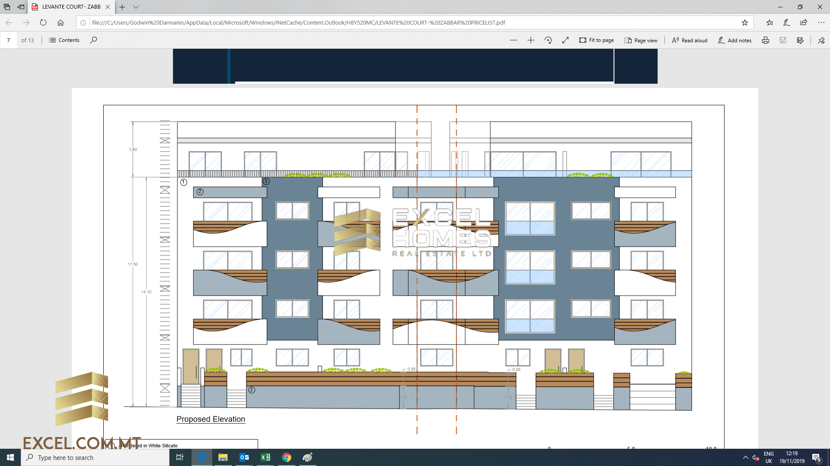Screen dimensions: 830x466
Task: Toggle PDF zoom in button
Action: pos(530,40)
